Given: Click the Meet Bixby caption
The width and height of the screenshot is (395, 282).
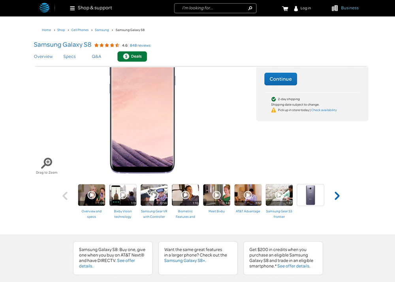Looking at the screenshot, I should 216,211.
